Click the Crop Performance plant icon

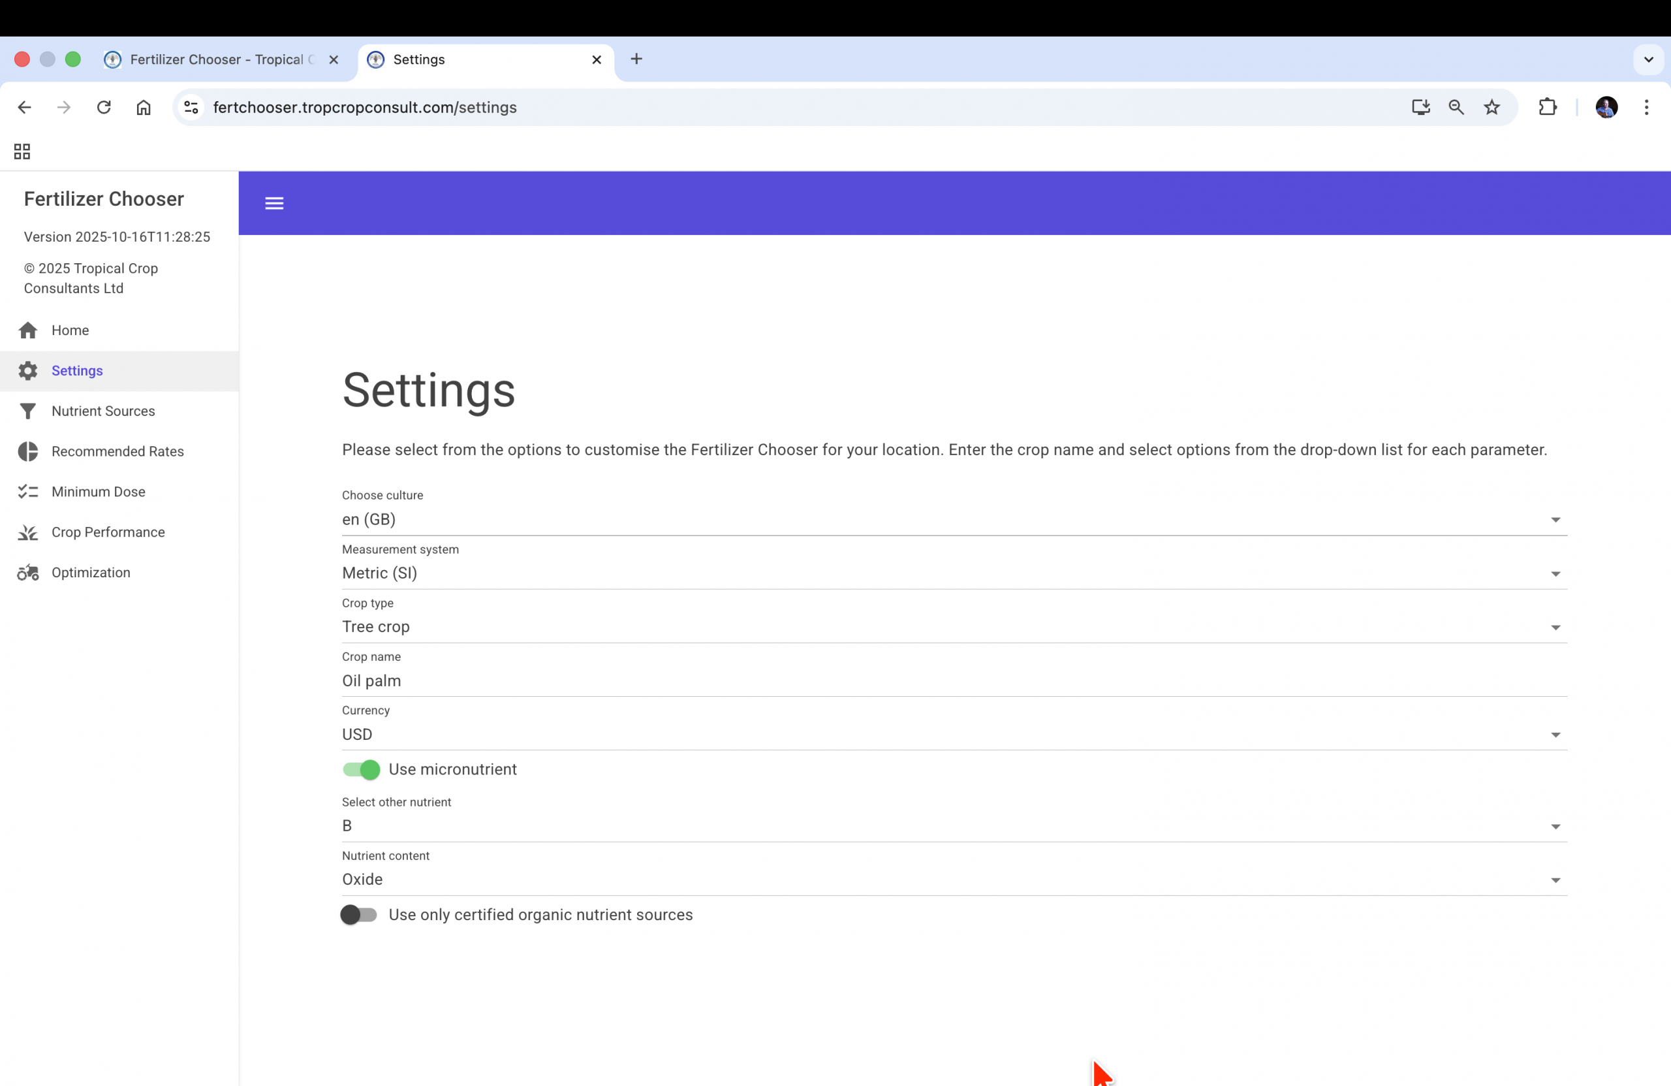[x=28, y=532]
